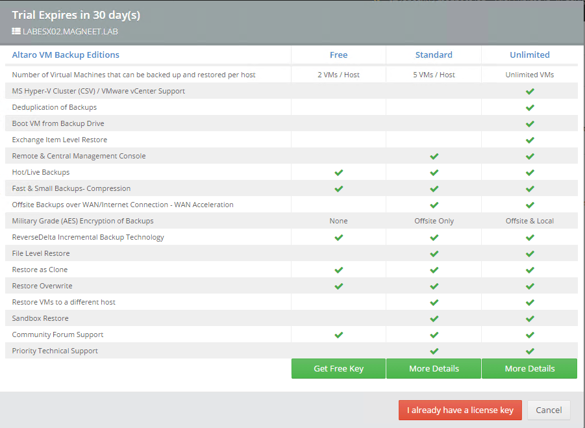Click the Free checkmark for Community Forum Support
The height and width of the screenshot is (428, 585).
pyautogui.click(x=338, y=334)
